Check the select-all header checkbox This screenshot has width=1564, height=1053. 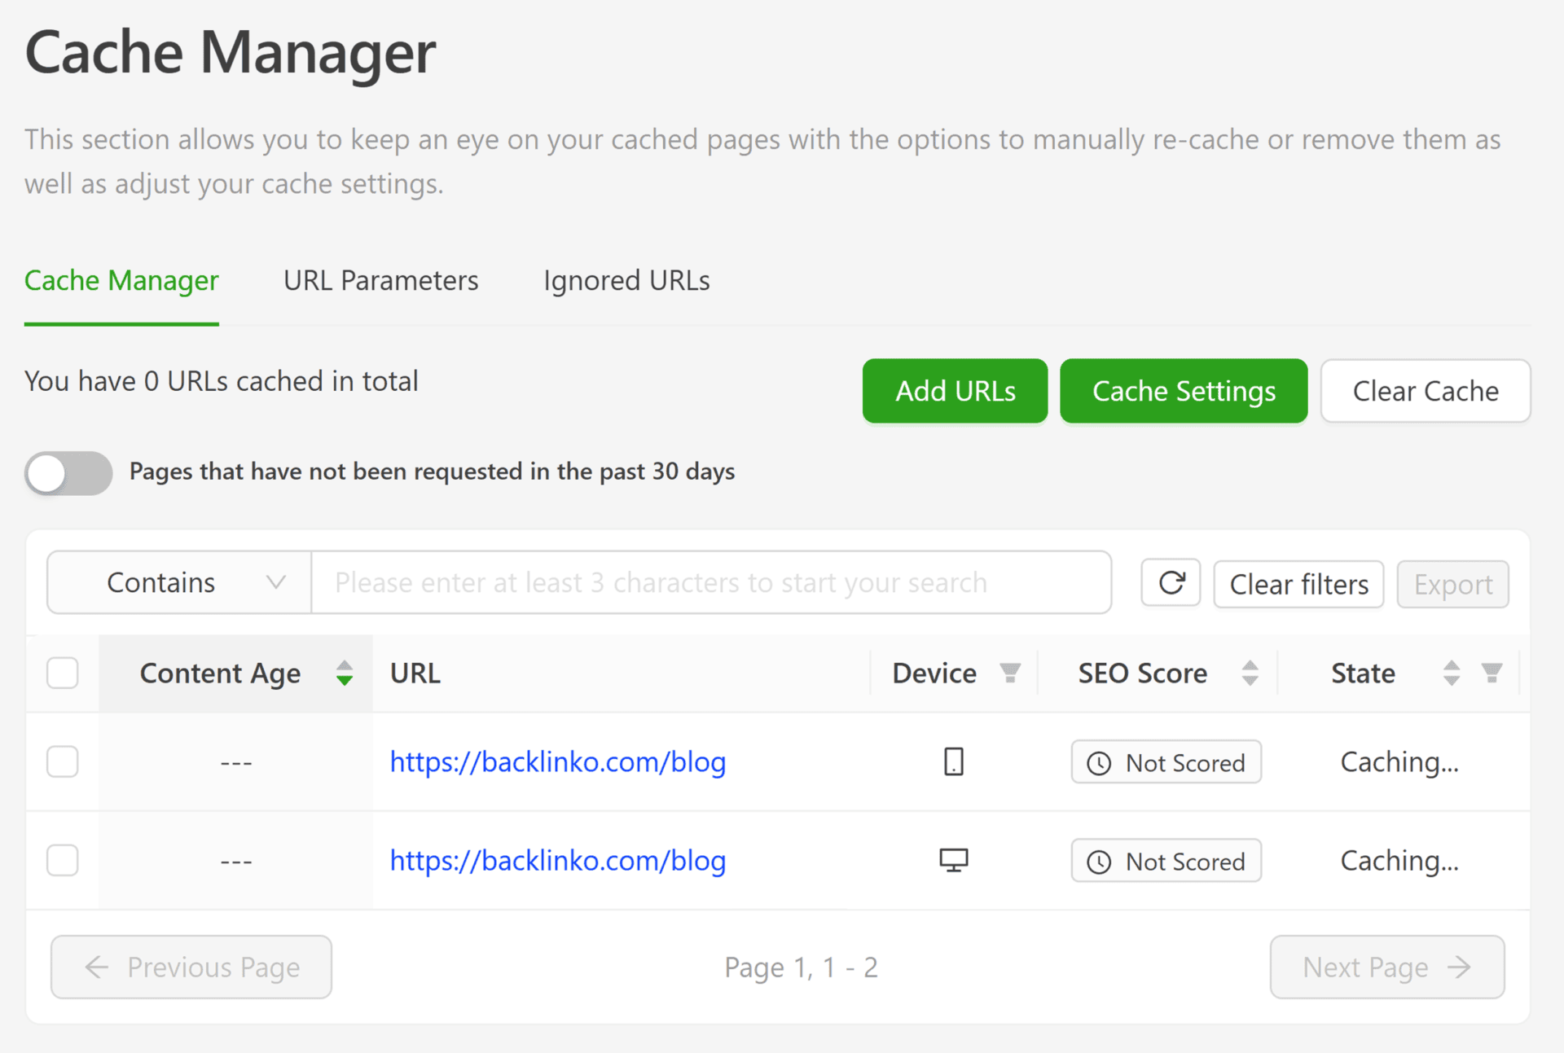coord(63,673)
